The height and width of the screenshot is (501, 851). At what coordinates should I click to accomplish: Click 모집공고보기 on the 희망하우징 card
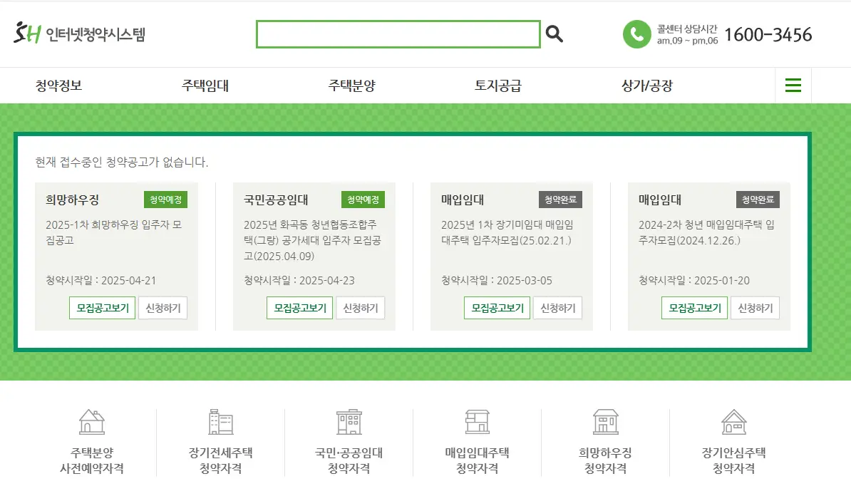pyautogui.click(x=102, y=308)
